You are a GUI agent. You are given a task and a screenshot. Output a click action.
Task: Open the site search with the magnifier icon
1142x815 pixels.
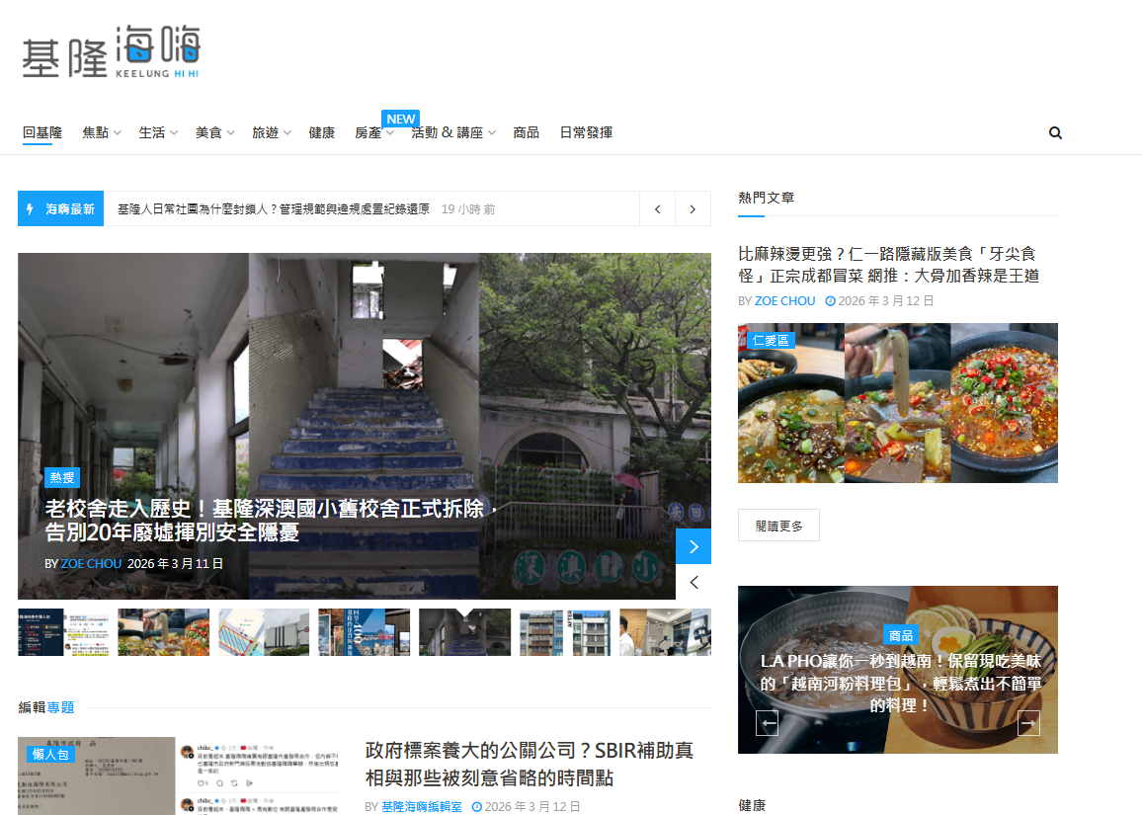click(1055, 132)
